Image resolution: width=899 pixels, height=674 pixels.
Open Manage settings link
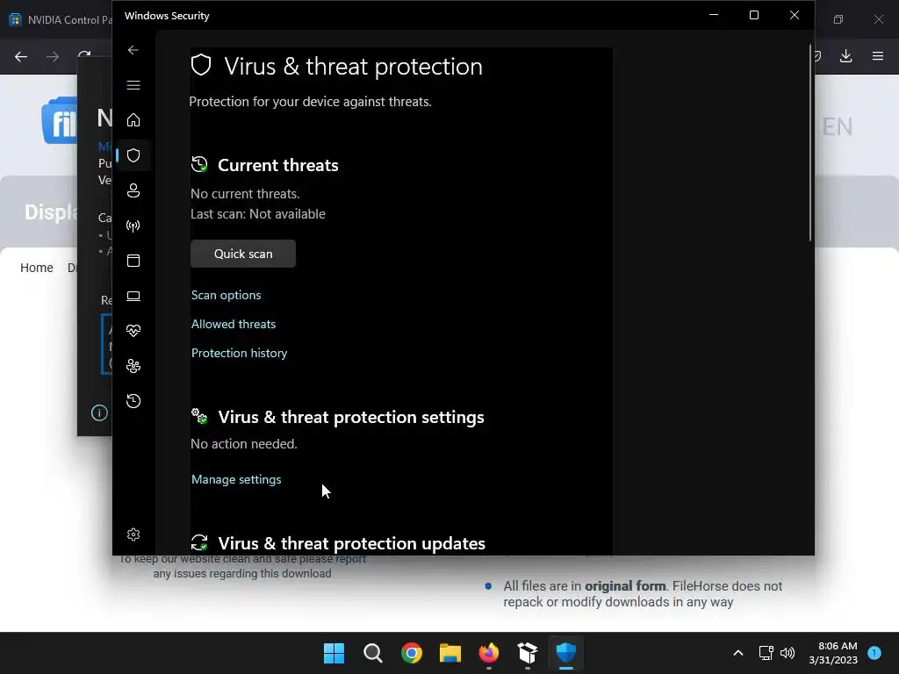tap(236, 479)
